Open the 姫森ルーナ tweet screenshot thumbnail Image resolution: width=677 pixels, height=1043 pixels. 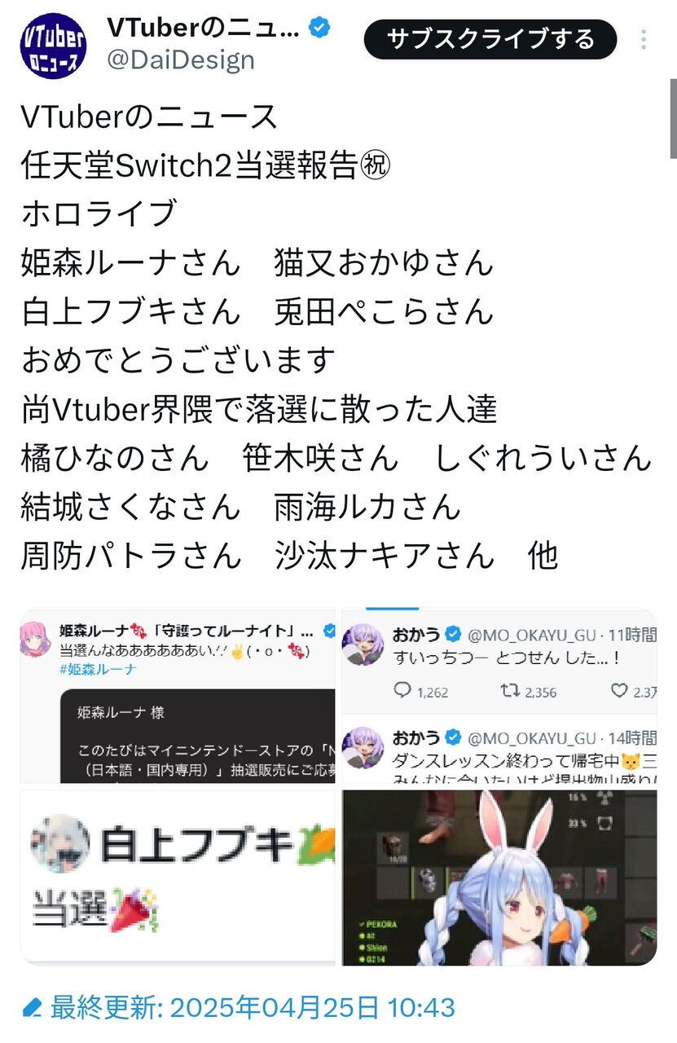pyautogui.click(x=178, y=696)
